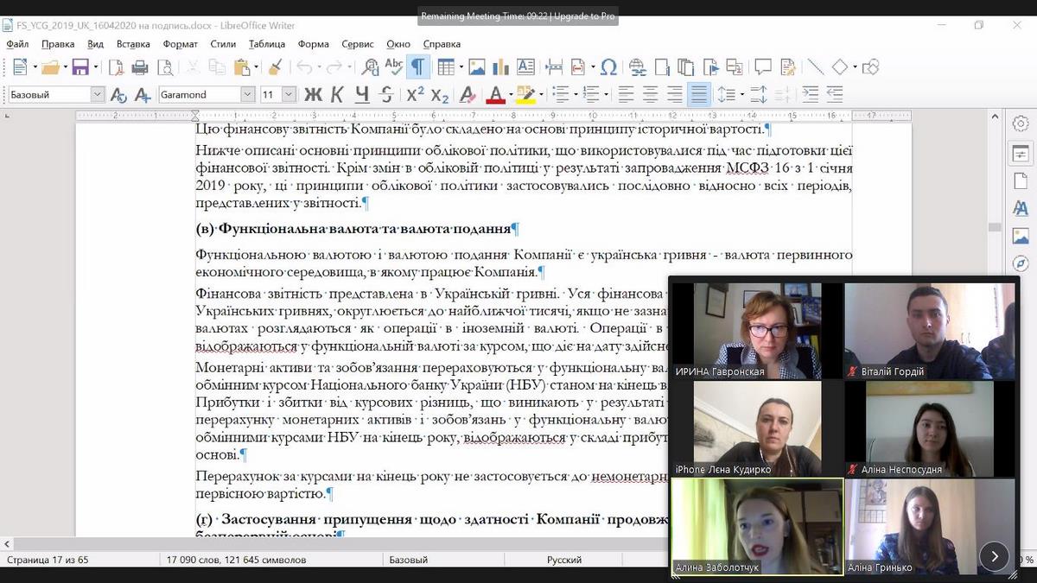1037x583 pixels.
Task: Open Find and Replace tool
Action: click(x=371, y=67)
